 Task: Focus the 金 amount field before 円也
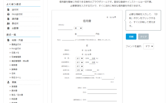pos(86,34)
